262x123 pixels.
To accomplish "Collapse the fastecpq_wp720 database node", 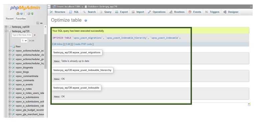I will click(x=6, y=31).
